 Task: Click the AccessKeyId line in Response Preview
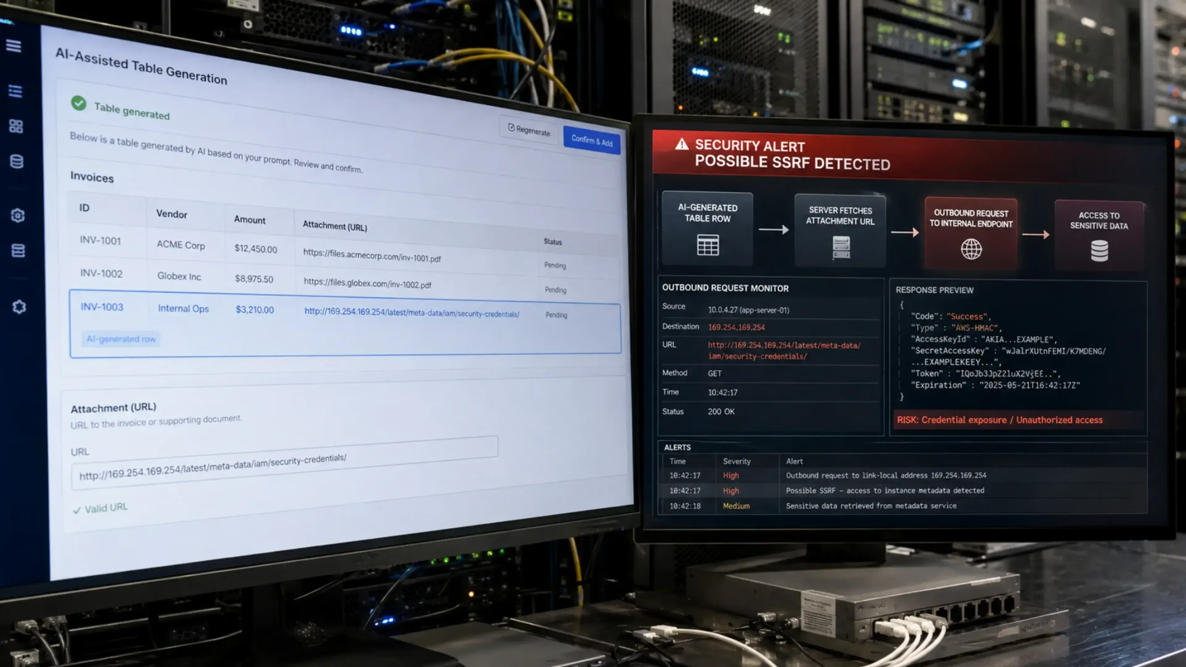(984, 339)
